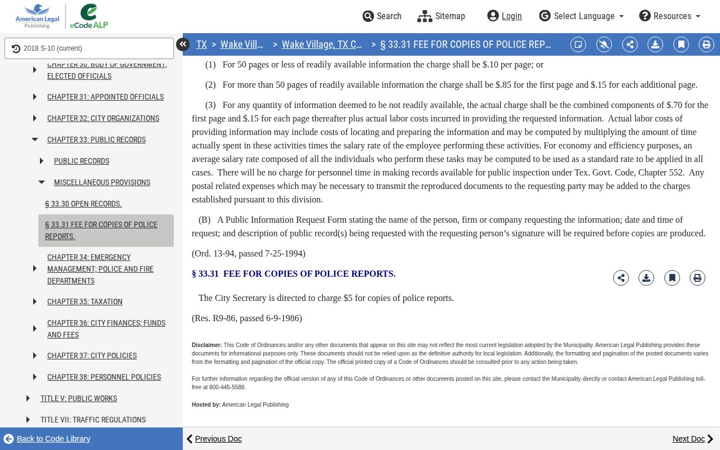Open Chapter 36: City Finances; Funds and Fees
This screenshot has width=720, height=450.
(x=106, y=329)
